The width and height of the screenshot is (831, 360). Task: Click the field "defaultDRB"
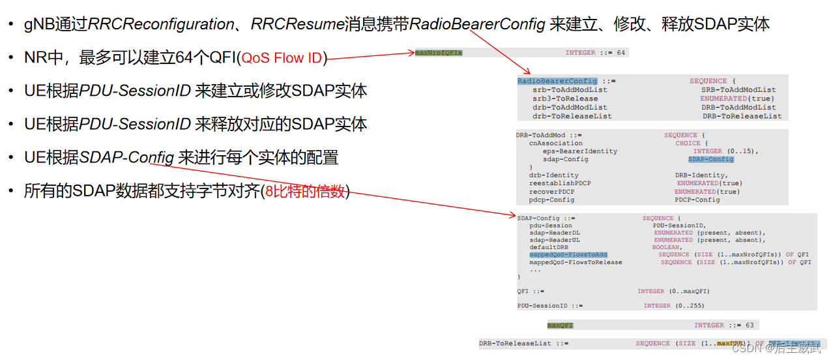click(x=549, y=248)
